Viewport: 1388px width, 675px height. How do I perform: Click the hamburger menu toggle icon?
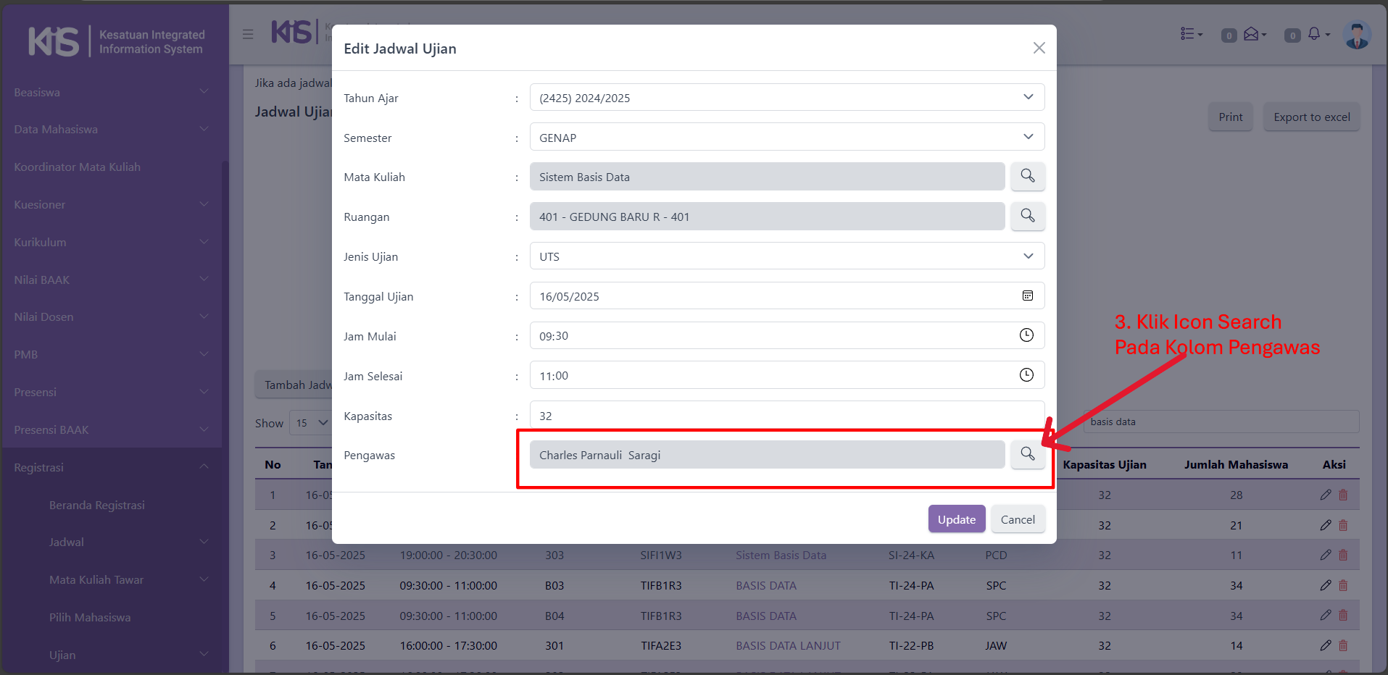tap(248, 34)
